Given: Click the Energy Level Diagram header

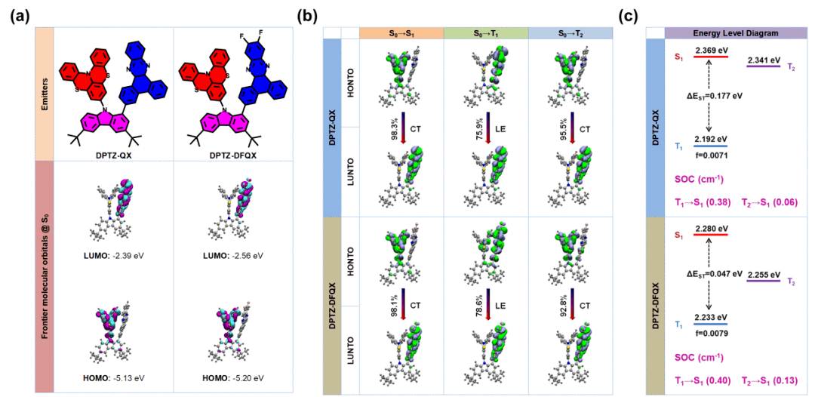Looking at the screenshot, I should pos(732,33).
